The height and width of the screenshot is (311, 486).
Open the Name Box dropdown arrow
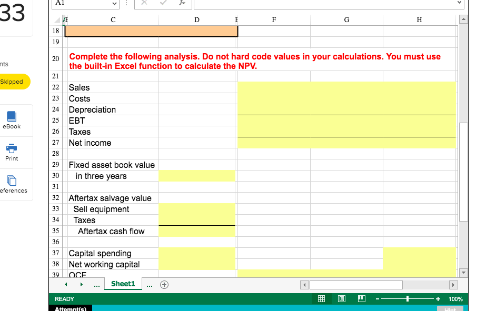(x=115, y=3)
